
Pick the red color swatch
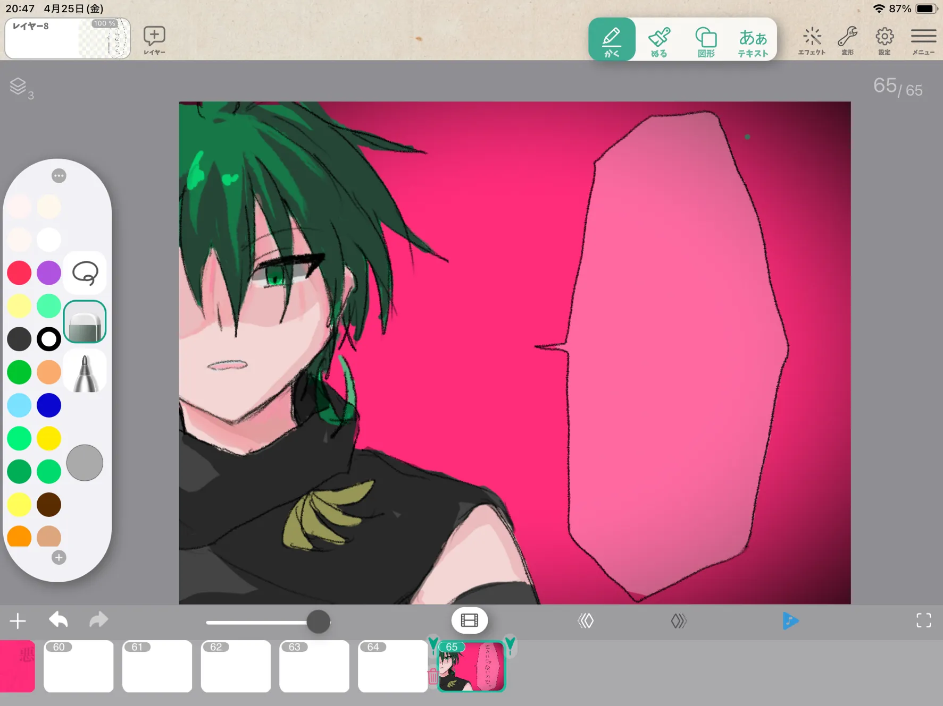pos(19,273)
